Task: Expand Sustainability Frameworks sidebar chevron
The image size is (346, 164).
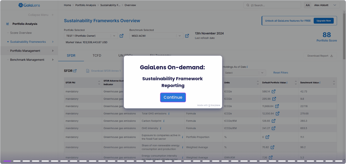Action: (53, 42)
